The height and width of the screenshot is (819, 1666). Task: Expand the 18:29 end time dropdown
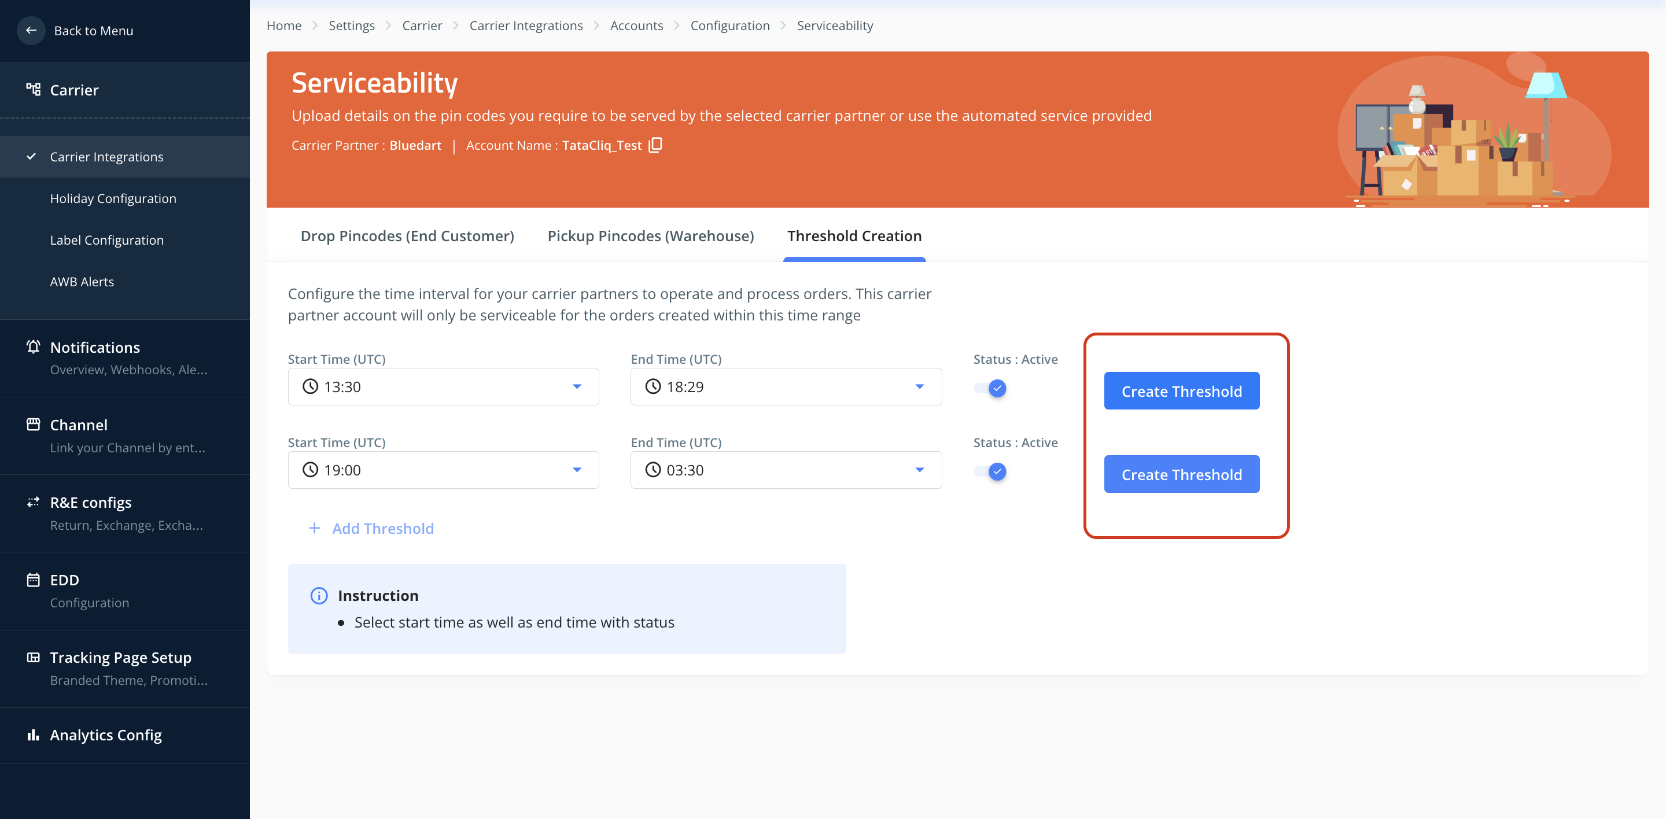[919, 386]
